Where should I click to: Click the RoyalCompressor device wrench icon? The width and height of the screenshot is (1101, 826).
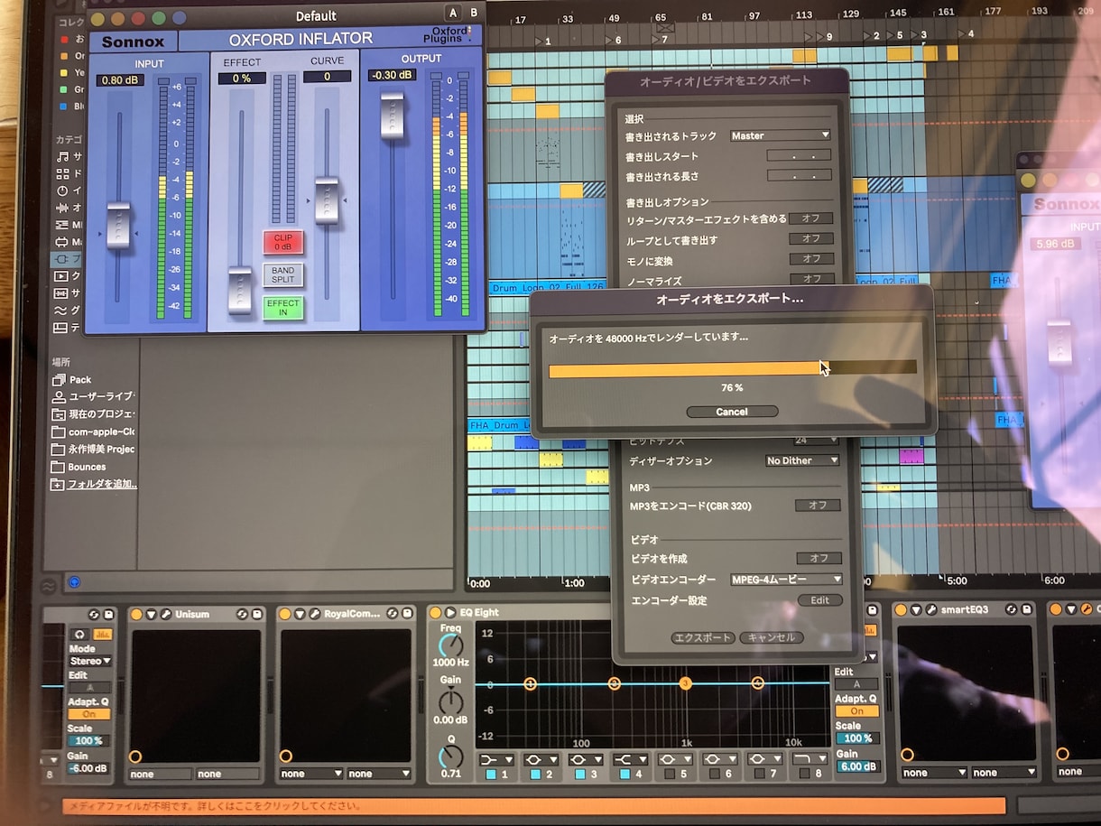click(315, 614)
